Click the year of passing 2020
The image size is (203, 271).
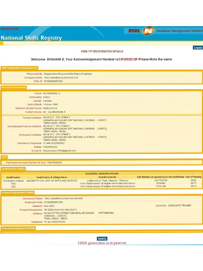pos(193,180)
